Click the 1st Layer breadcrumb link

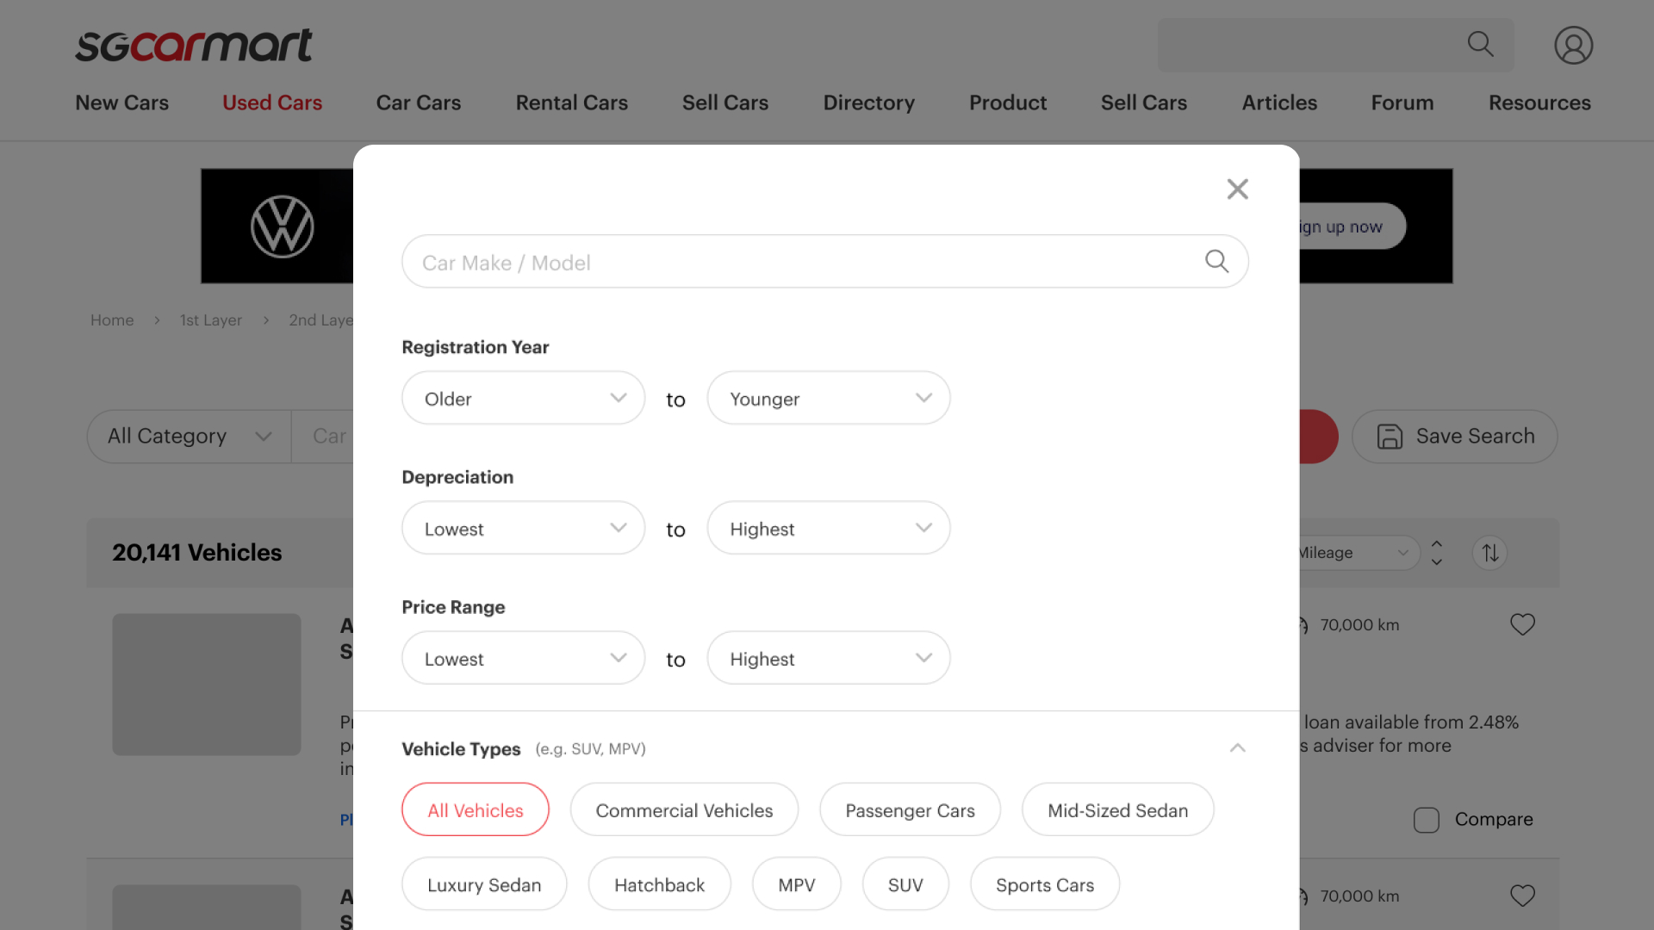[211, 320]
